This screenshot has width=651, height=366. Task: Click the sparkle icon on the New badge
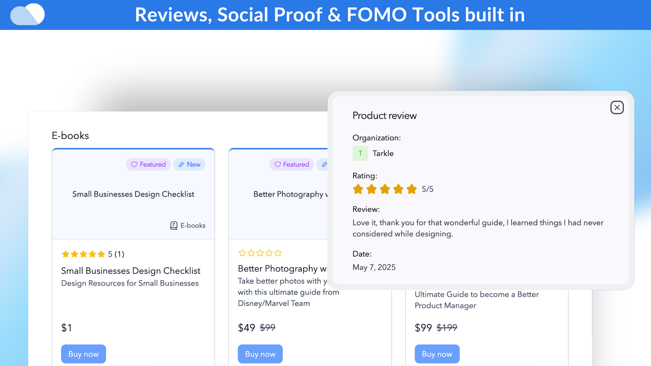181,164
